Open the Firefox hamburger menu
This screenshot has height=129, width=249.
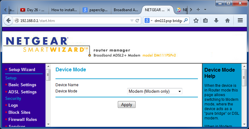point(240,20)
